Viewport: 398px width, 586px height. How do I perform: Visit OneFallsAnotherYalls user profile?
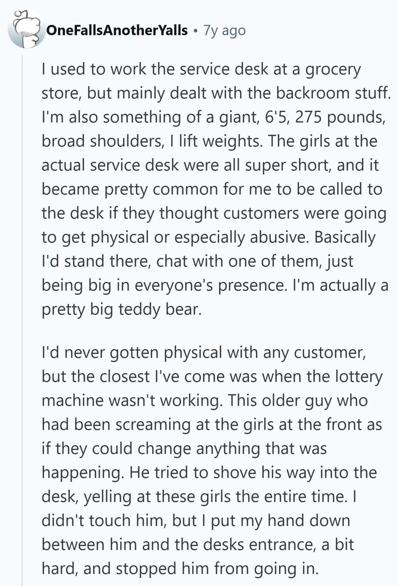[x=117, y=30]
